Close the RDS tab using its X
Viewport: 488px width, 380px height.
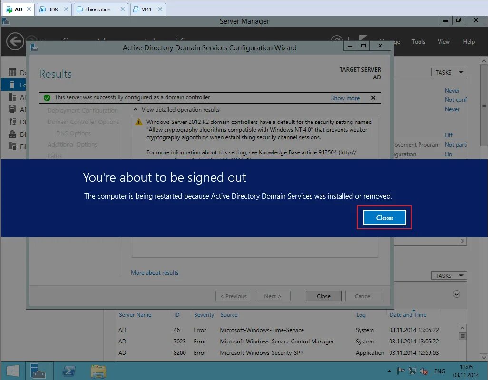coord(66,9)
